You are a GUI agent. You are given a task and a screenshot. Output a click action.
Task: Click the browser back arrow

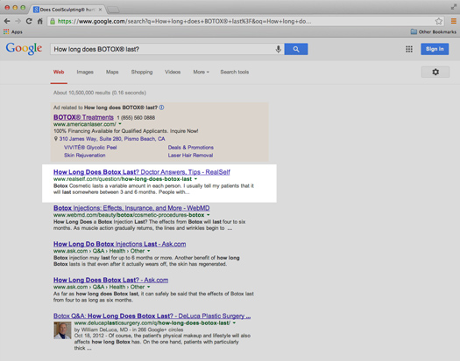click(7, 21)
